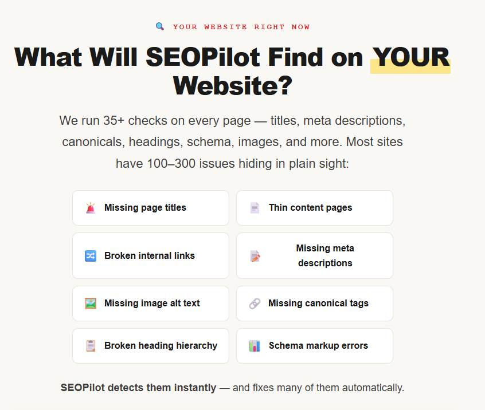Screen dimensions: 485x410
Task: Click the bold "SEOPilot detects them instantly" text
Action: [138, 388]
